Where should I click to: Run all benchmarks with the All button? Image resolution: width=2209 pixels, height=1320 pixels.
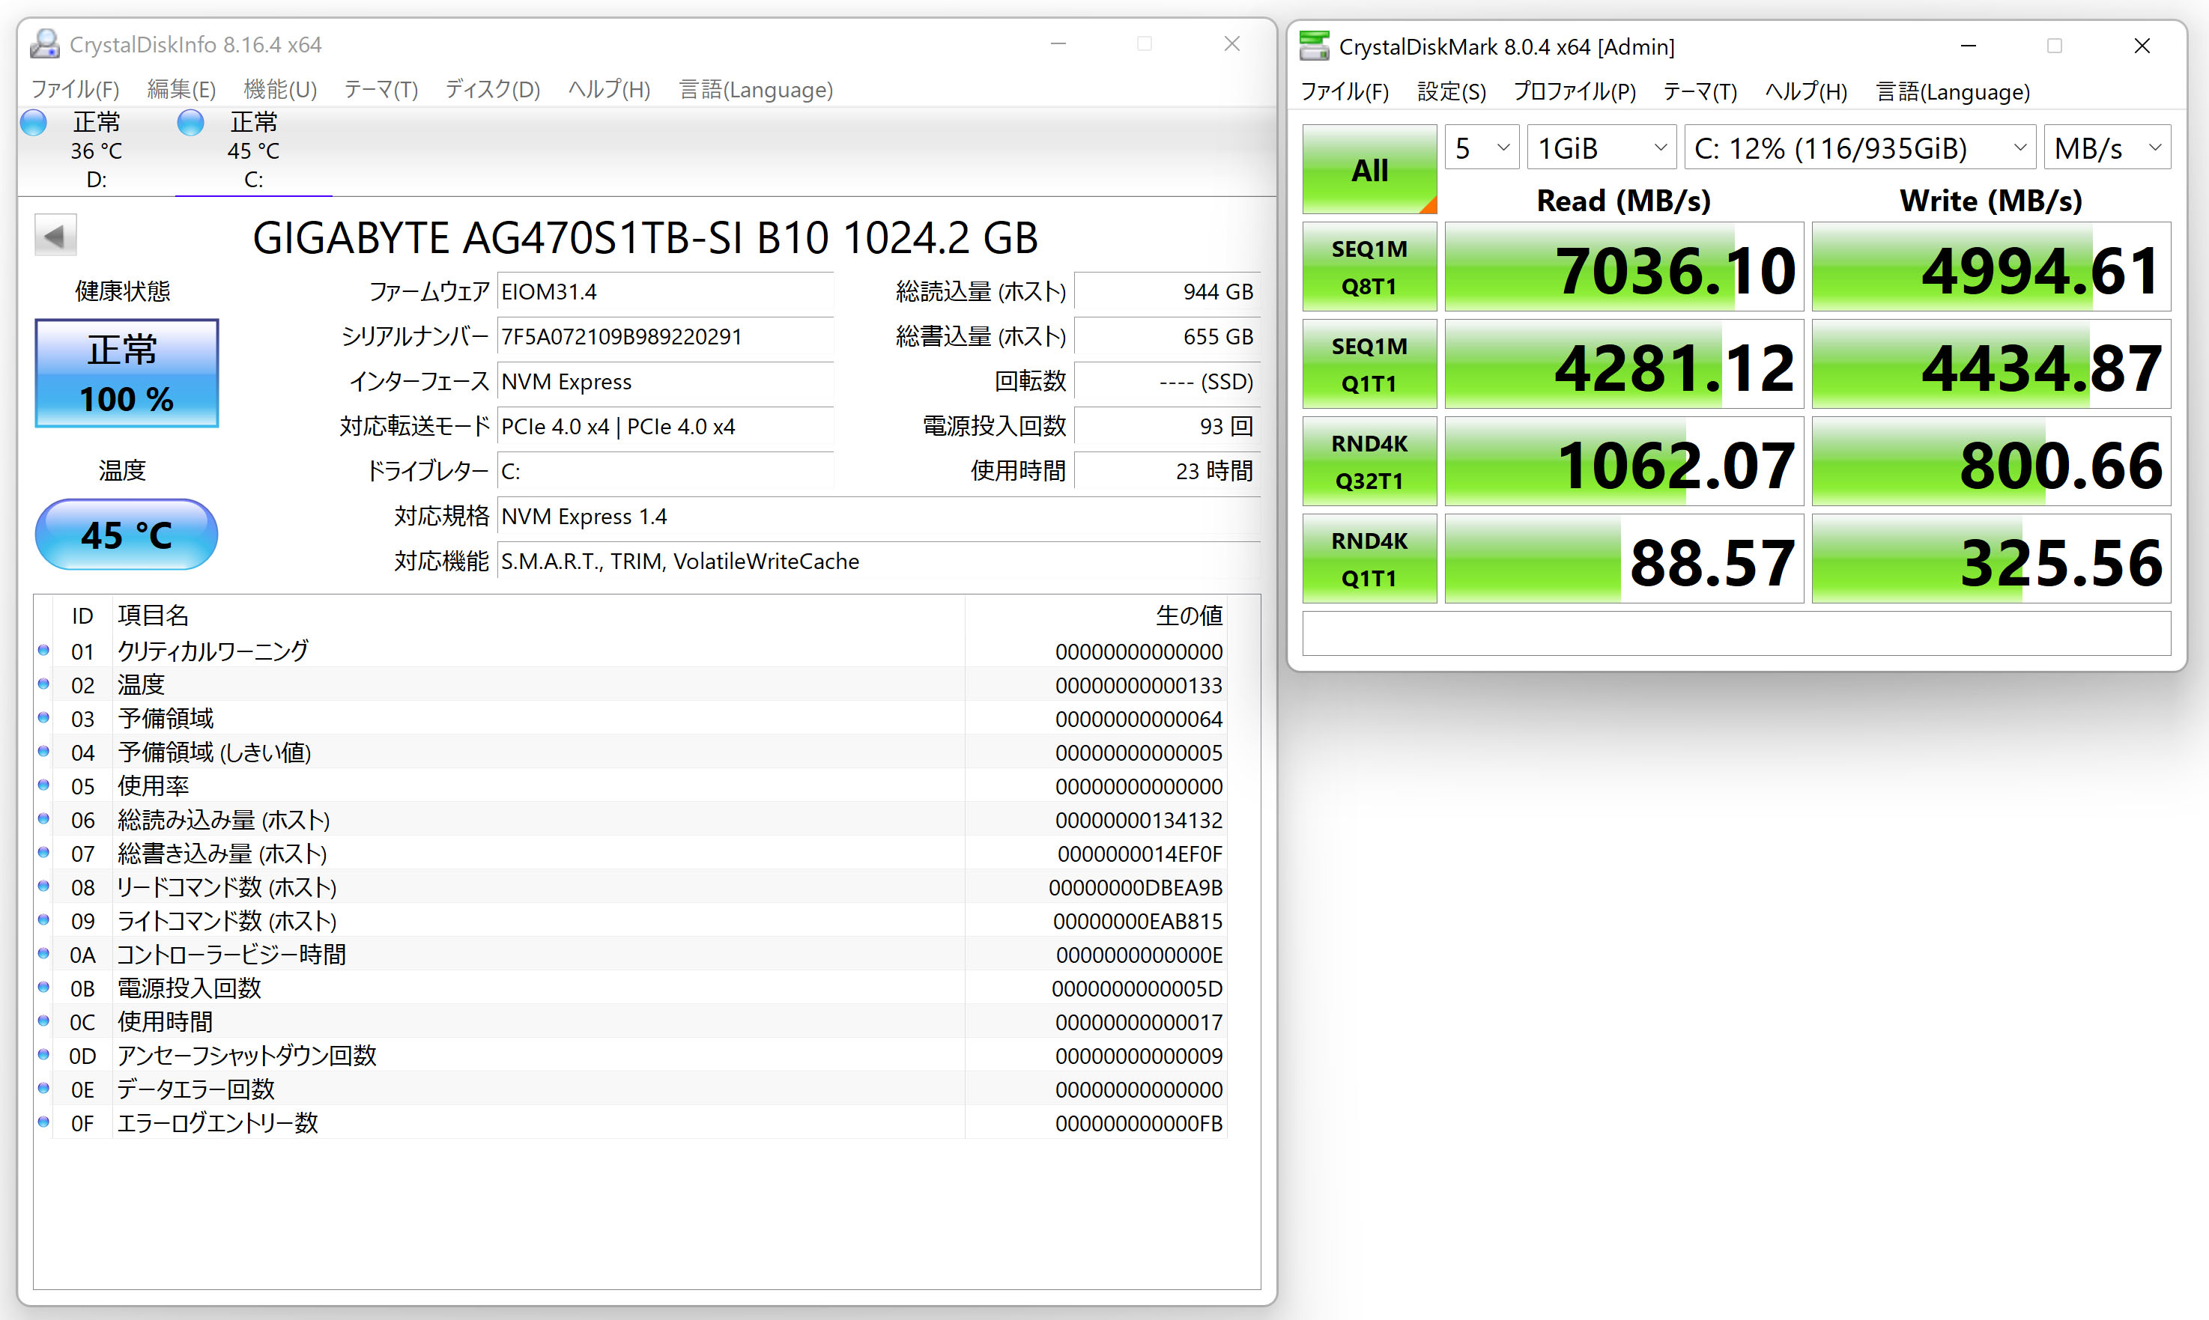[1369, 169]
